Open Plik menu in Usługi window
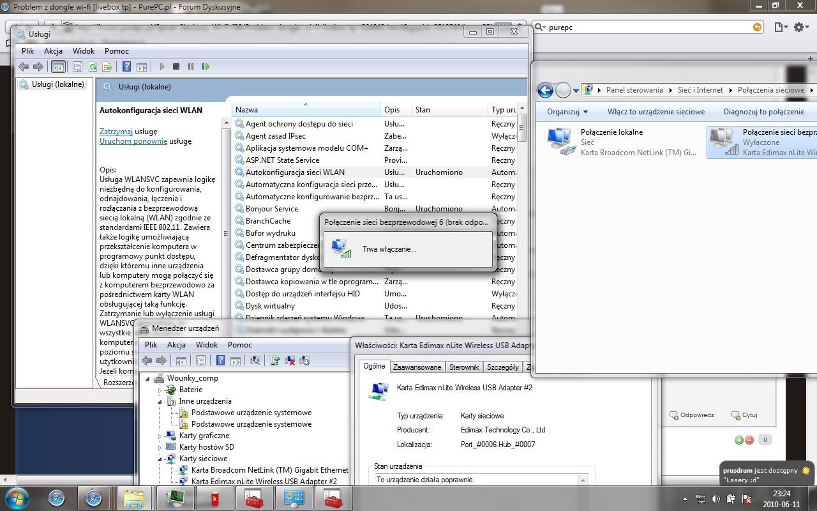This screenshot has width=817, height=511. pos(28,50)
